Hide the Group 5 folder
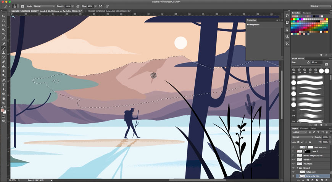This screenshot has width=332, height=182. [x=293, y=168]
